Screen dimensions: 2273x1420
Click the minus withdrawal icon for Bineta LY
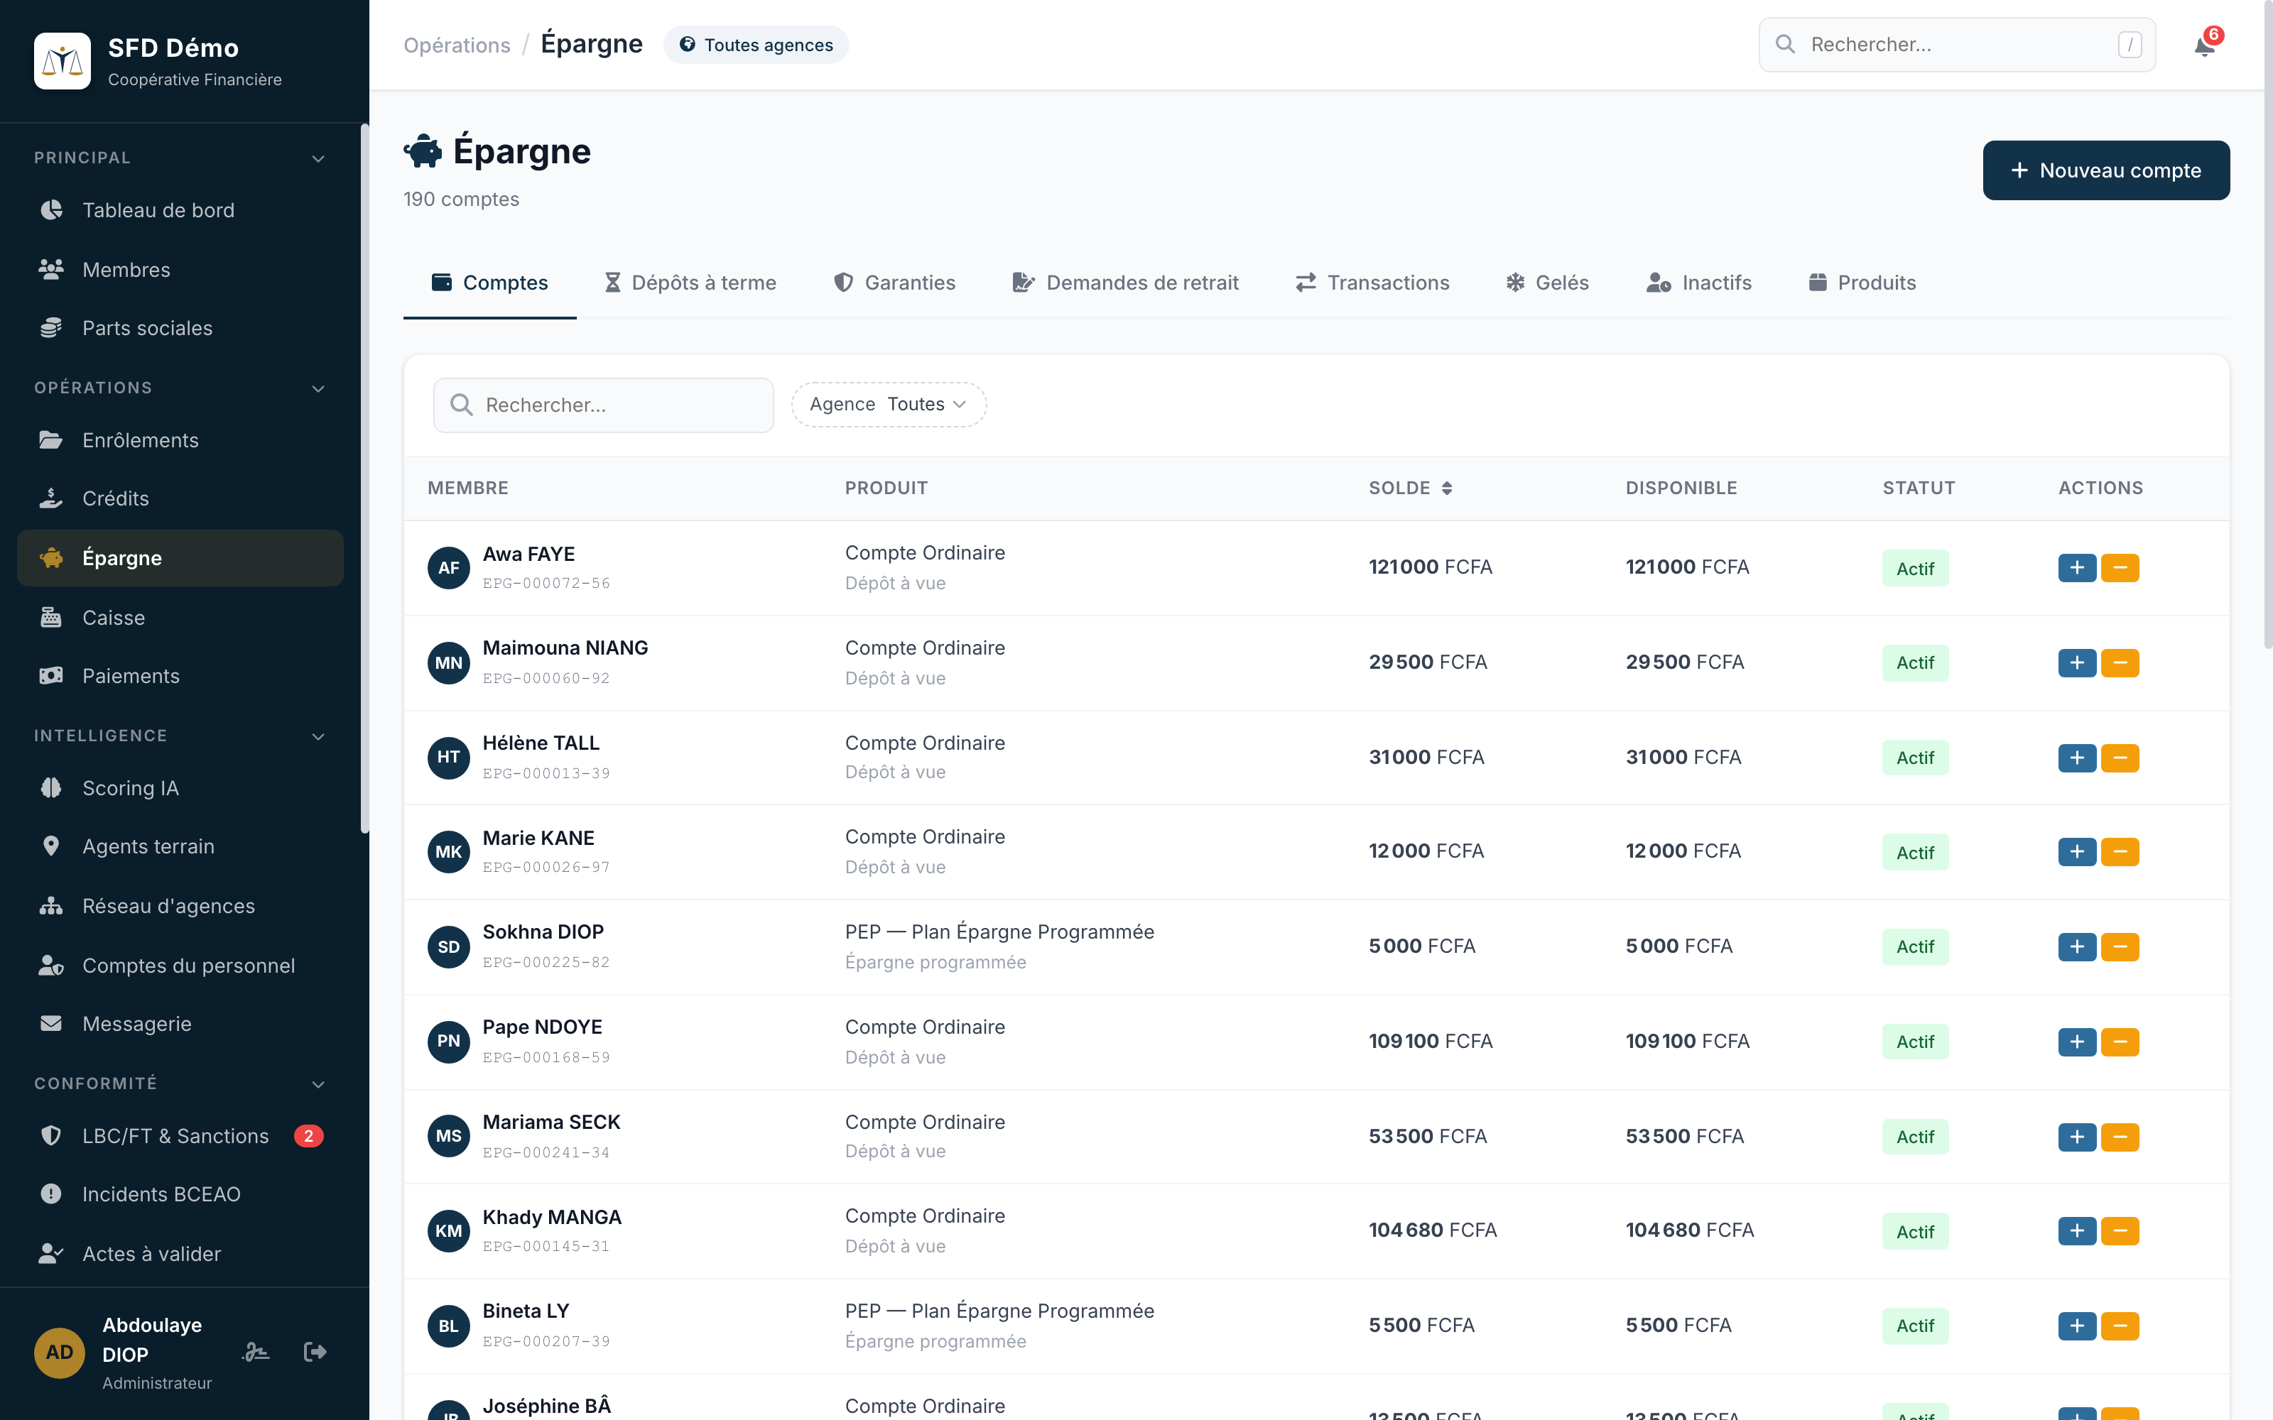2120,1325
